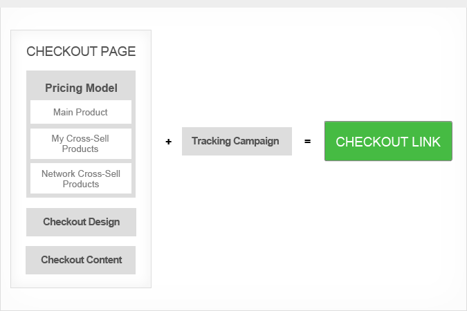The width and height of the screenshot is (467, 311).
Task: Select the Tracking Campaign box
Action: point(236,141)
